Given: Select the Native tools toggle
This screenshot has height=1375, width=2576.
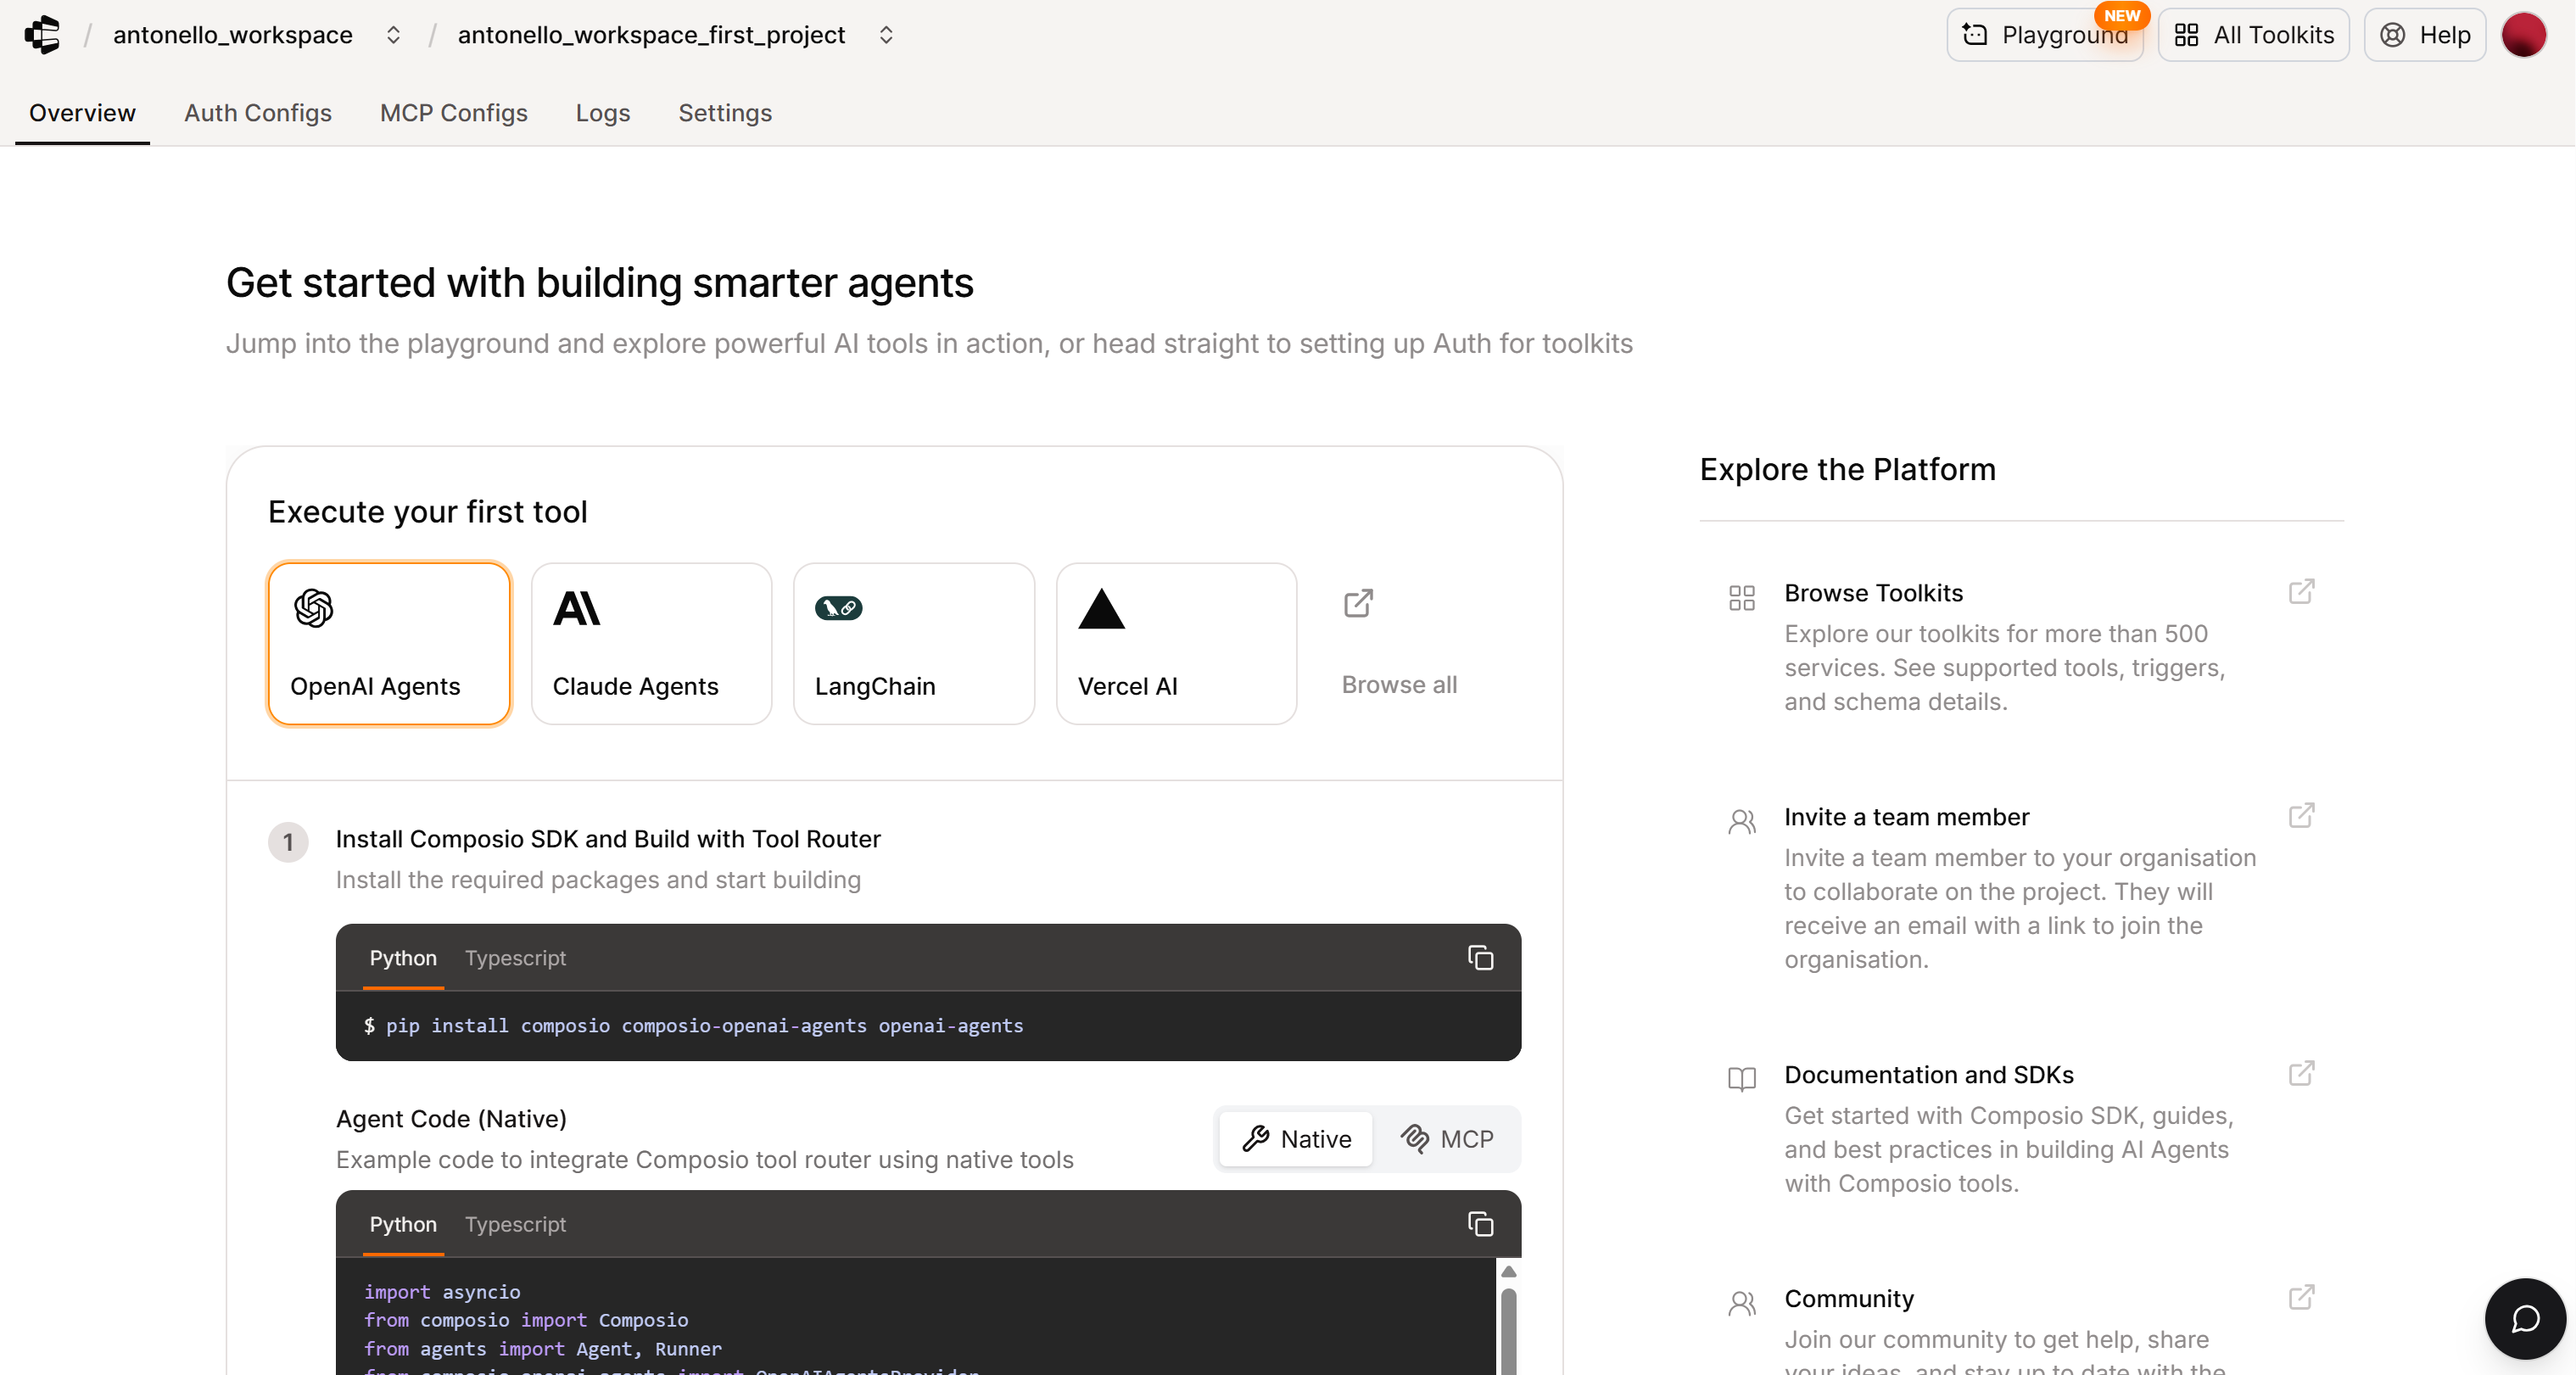Looking at the screenshot, I should 1296,1138.
